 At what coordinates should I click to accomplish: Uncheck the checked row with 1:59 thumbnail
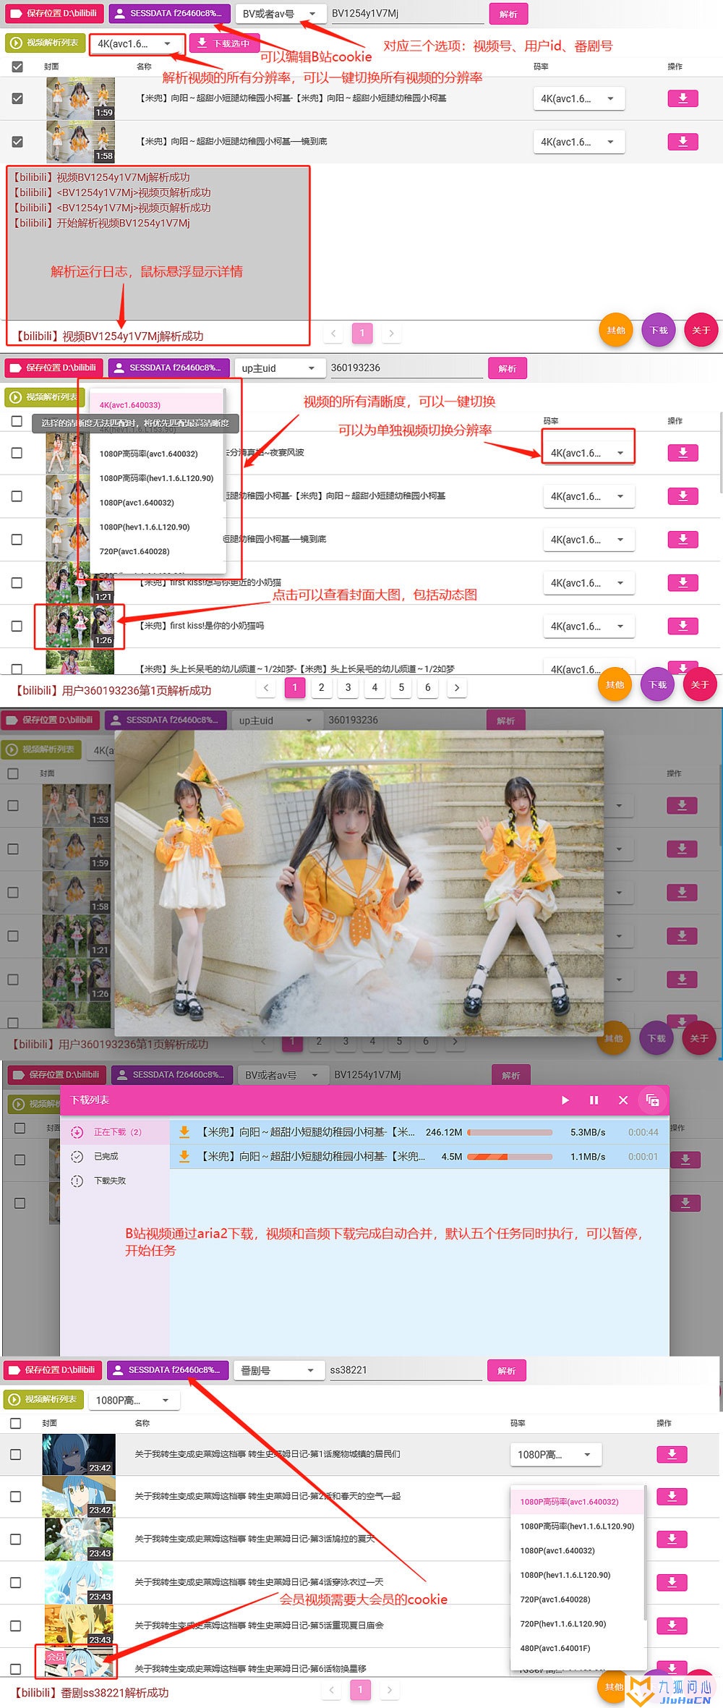tap(17, 98)
